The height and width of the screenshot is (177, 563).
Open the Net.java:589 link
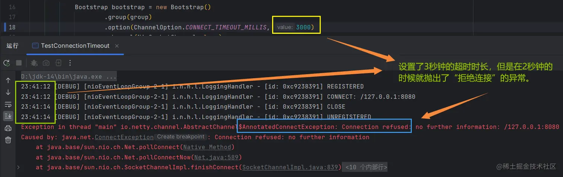217,157
